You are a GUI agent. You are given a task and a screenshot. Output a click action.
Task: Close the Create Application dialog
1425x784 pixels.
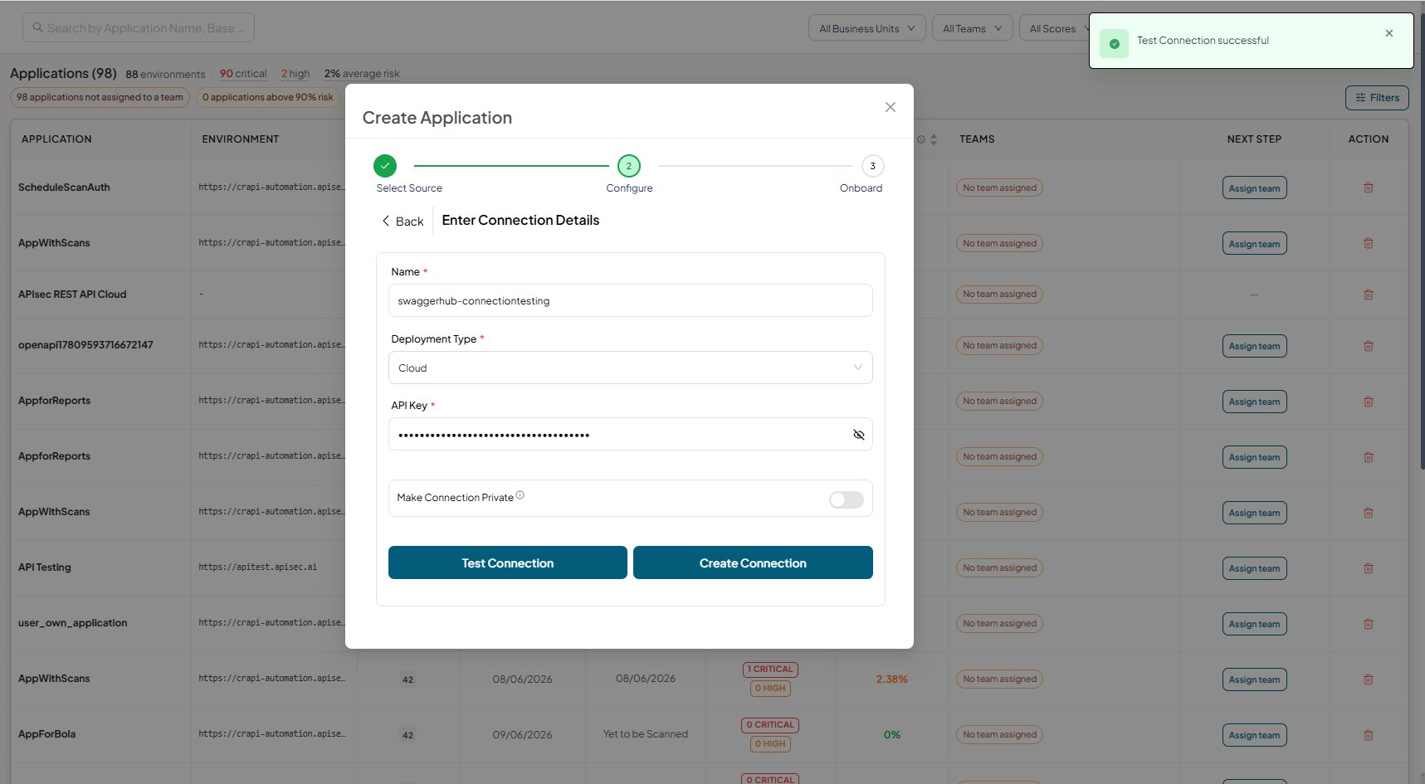891,107
